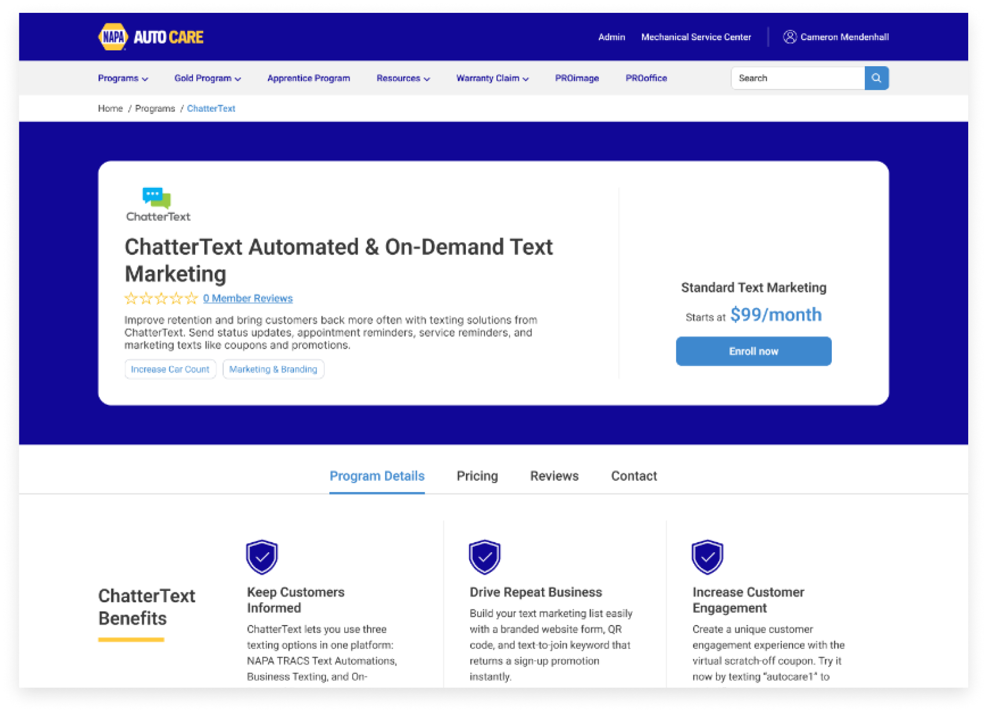Screen dimensions: 987x713
Task: Click the Increase Car Count tag
Action: click(170, 369)
